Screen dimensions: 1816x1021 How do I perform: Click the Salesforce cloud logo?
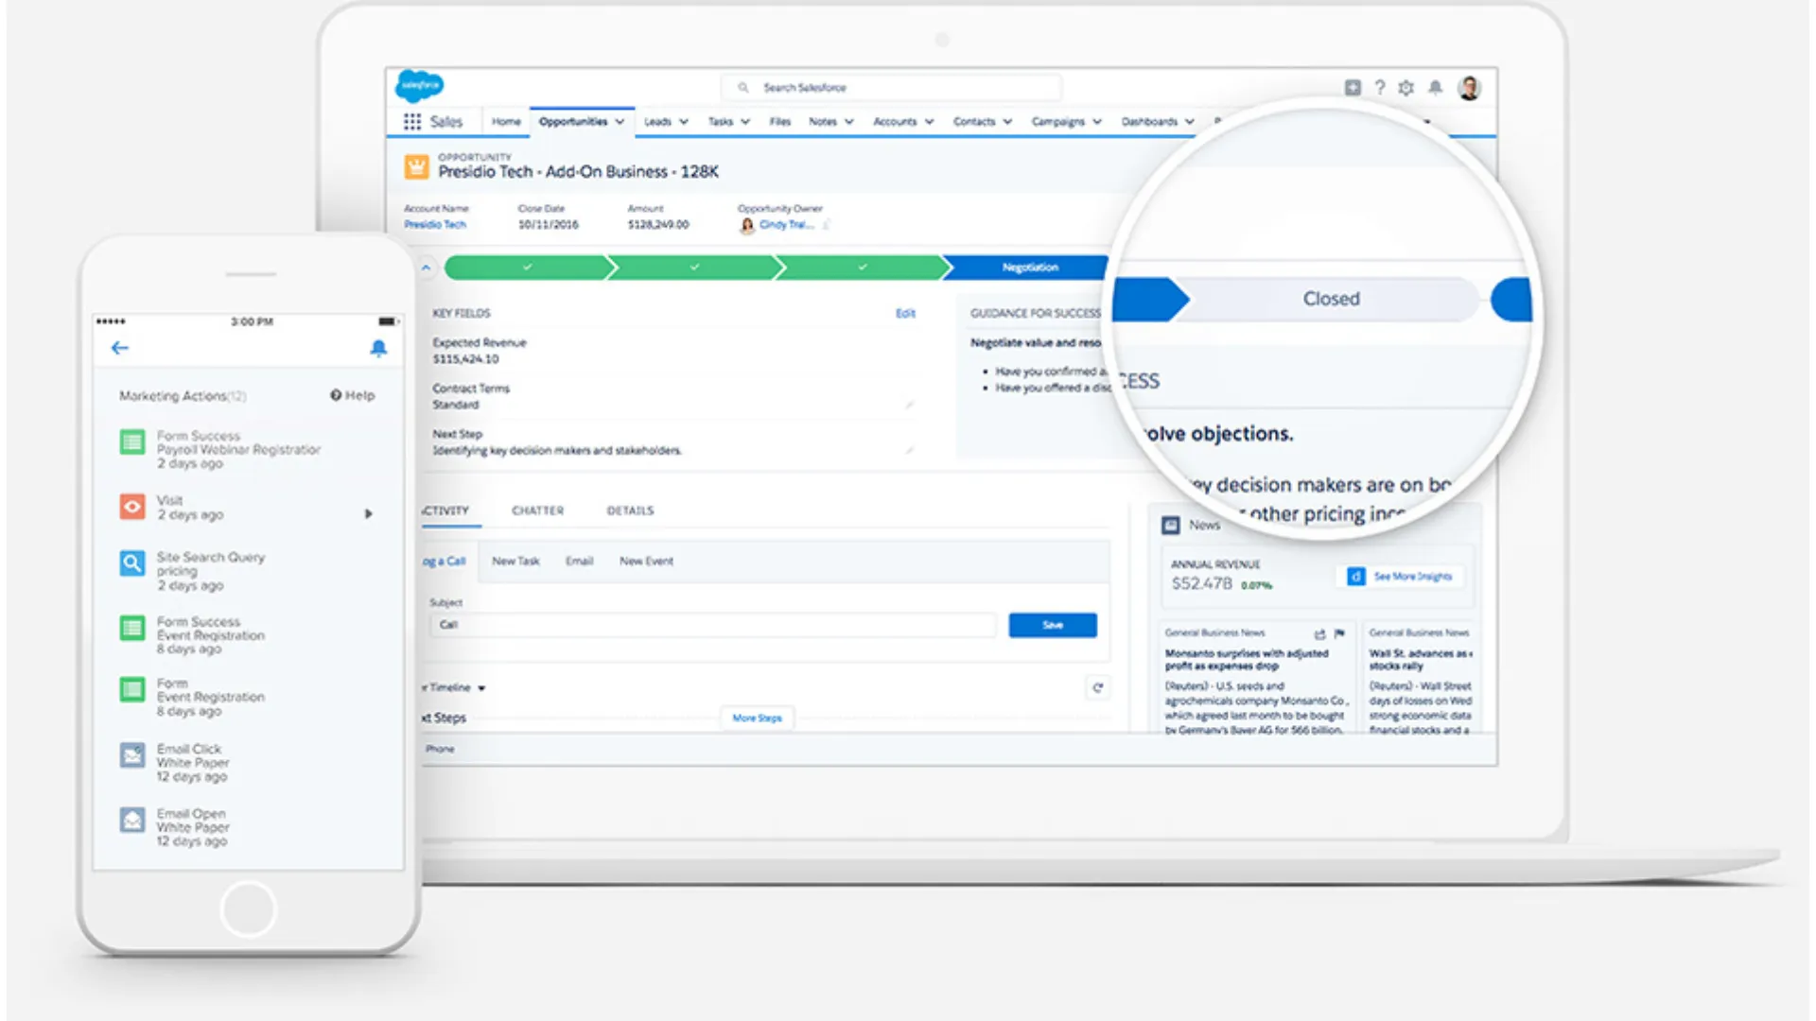click(x=419, y=86)
